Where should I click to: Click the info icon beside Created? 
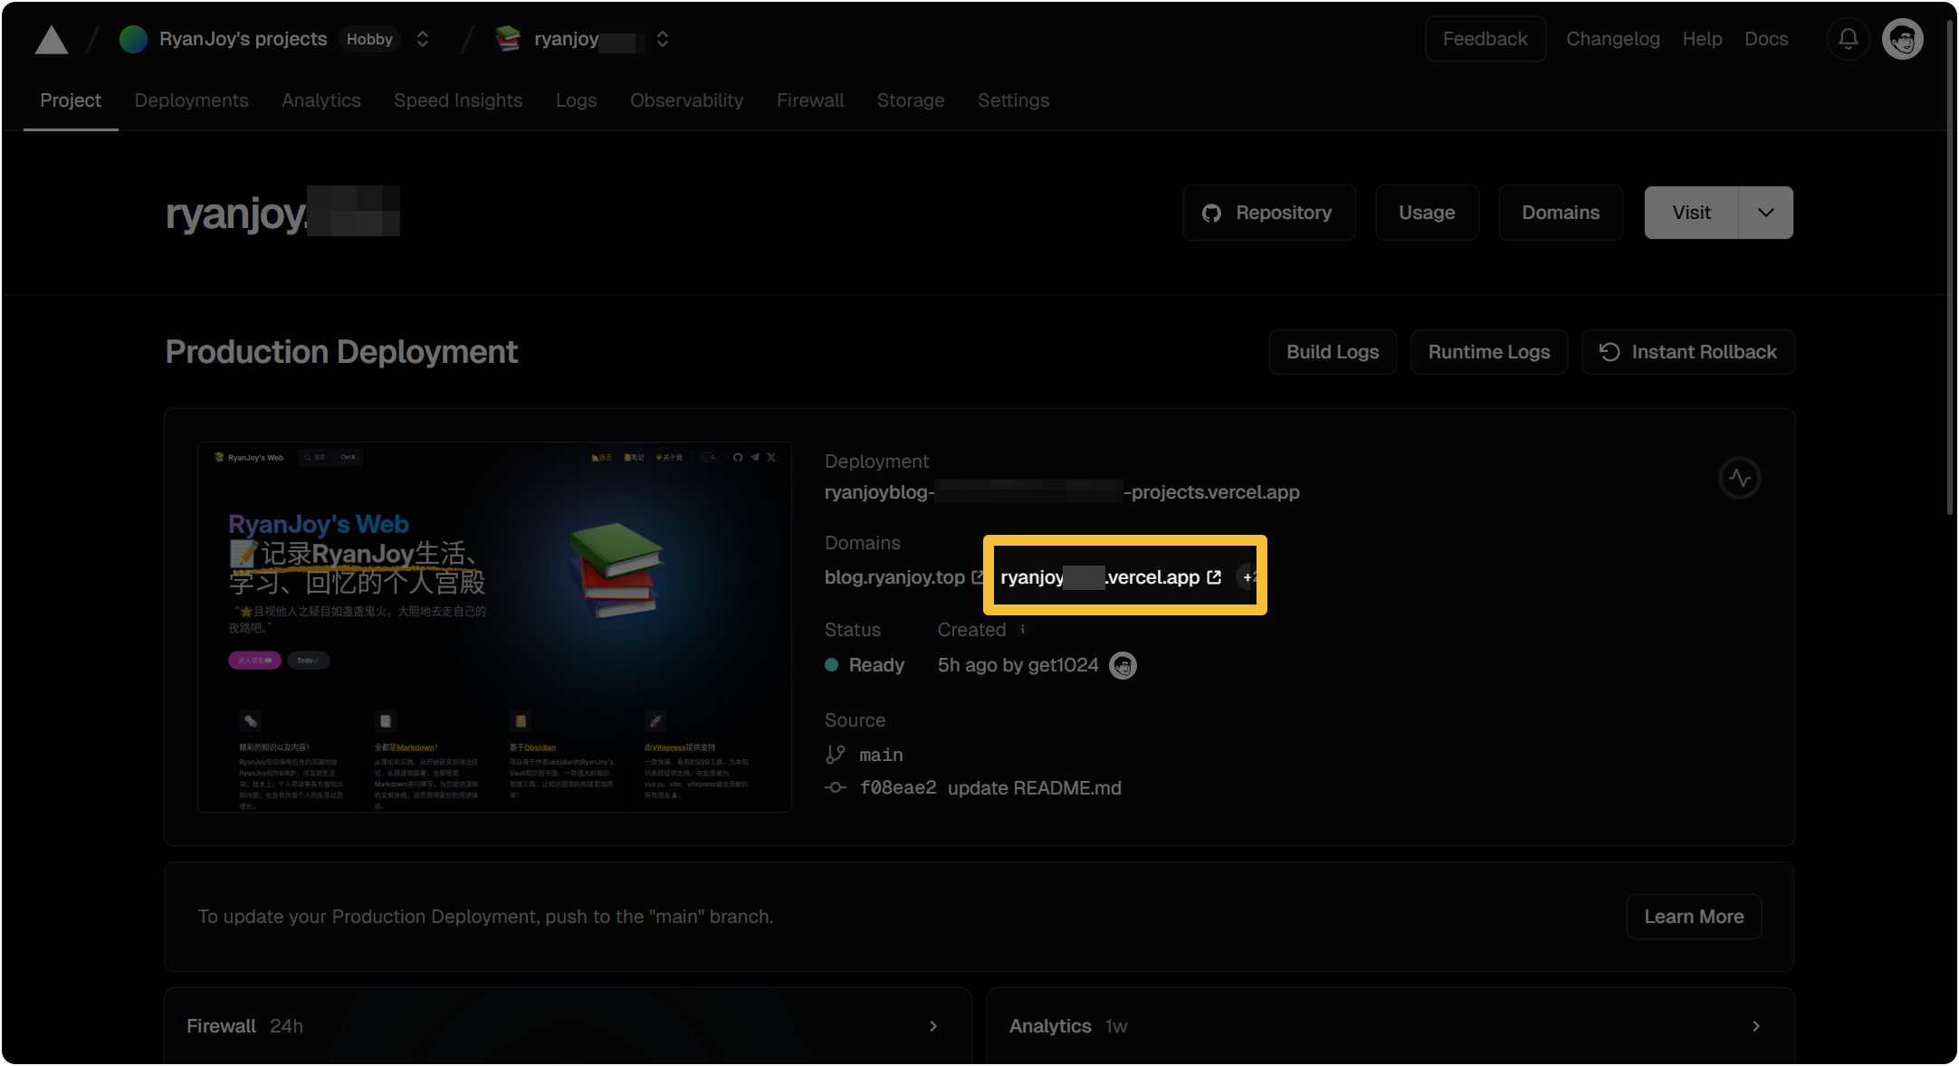1023,629
